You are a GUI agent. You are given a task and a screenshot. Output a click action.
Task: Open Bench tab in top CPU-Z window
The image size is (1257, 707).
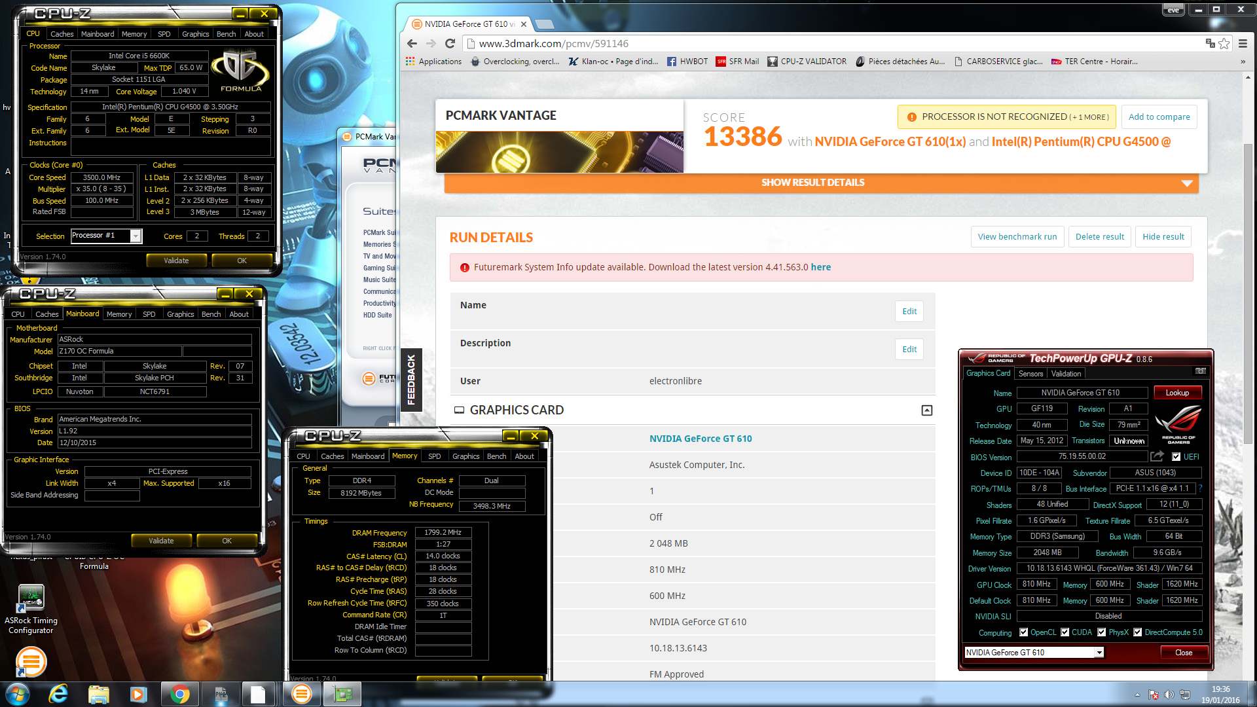(226, 34)
